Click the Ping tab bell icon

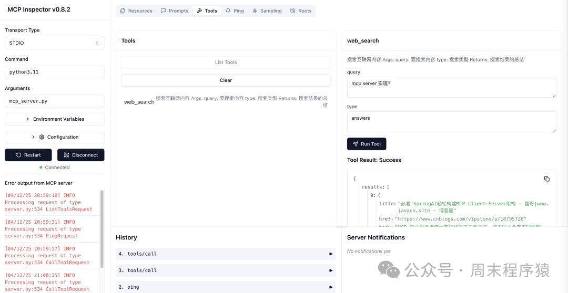tap(228, 11)
